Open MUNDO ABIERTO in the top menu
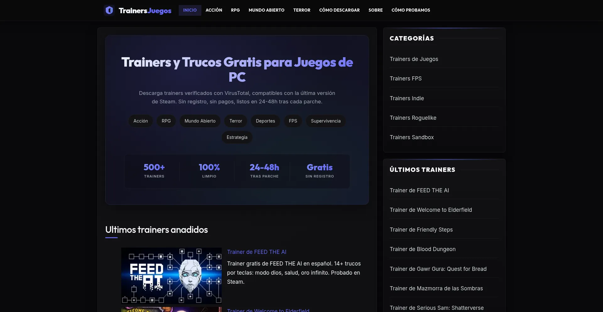Viewport: 603px width, 312px height. tap(267, 10)
